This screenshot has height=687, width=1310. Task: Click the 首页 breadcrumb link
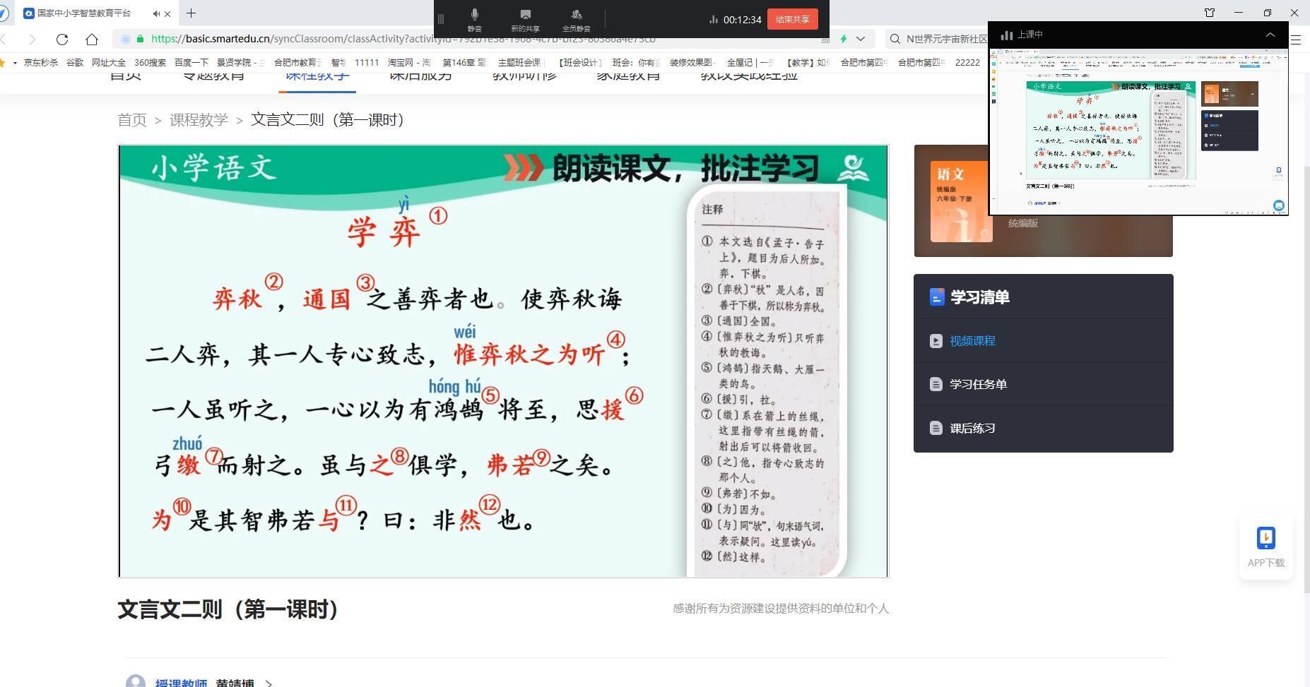pos(132,120)
